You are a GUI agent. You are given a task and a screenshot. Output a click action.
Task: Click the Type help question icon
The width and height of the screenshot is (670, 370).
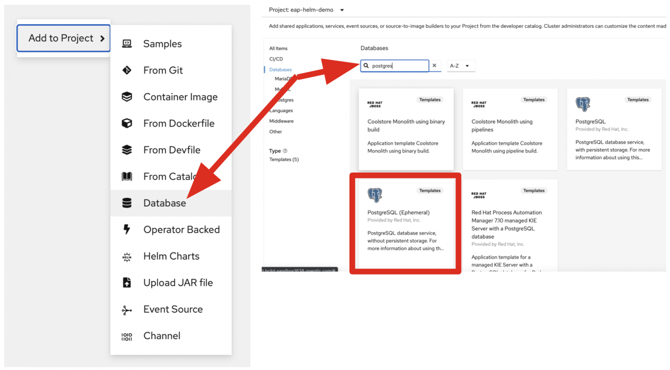(x=285, y=151)
